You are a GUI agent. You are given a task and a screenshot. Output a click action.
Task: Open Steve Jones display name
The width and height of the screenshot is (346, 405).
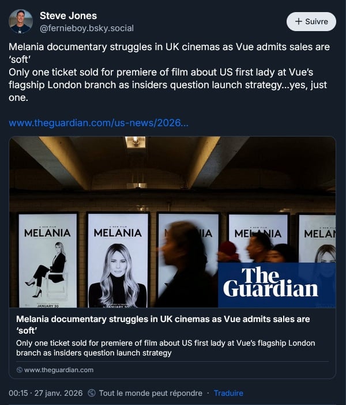[x=68, y=16]
